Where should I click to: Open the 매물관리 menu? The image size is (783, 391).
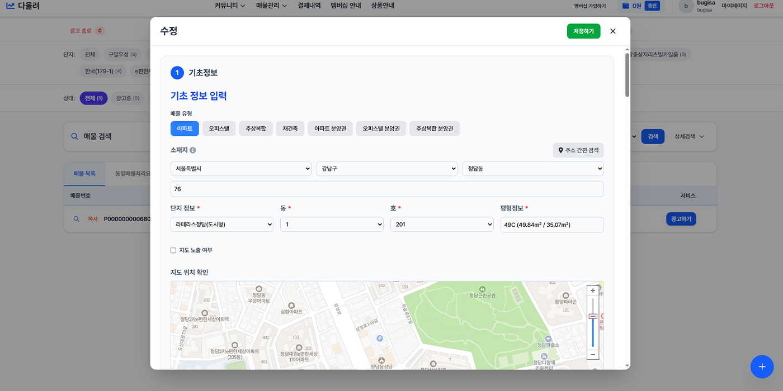click(x=271, y=6)
